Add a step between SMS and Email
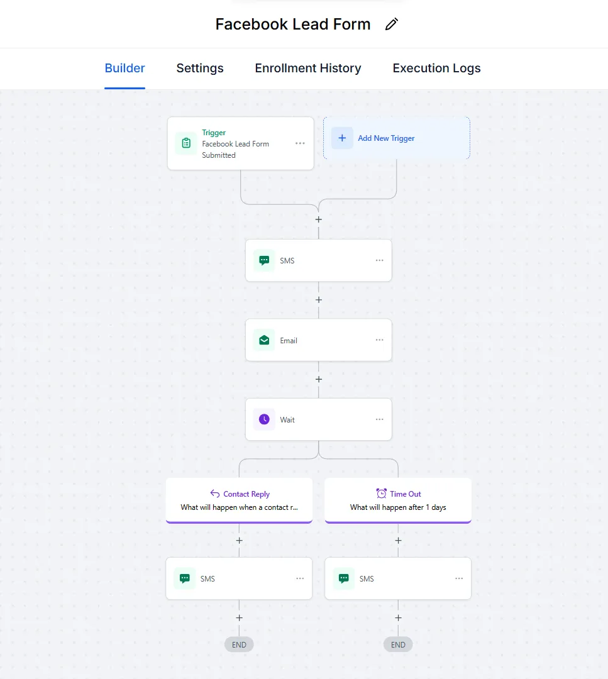The image size is (608, 679). (x=319, y=300)
